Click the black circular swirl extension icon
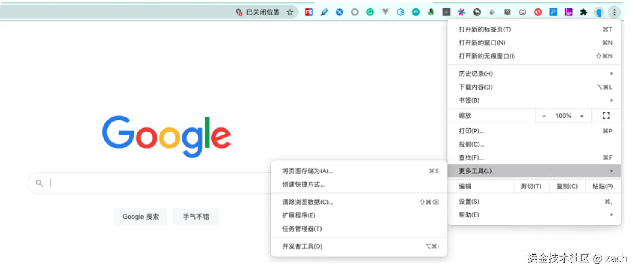636x272 pixels. click(477, 12)
